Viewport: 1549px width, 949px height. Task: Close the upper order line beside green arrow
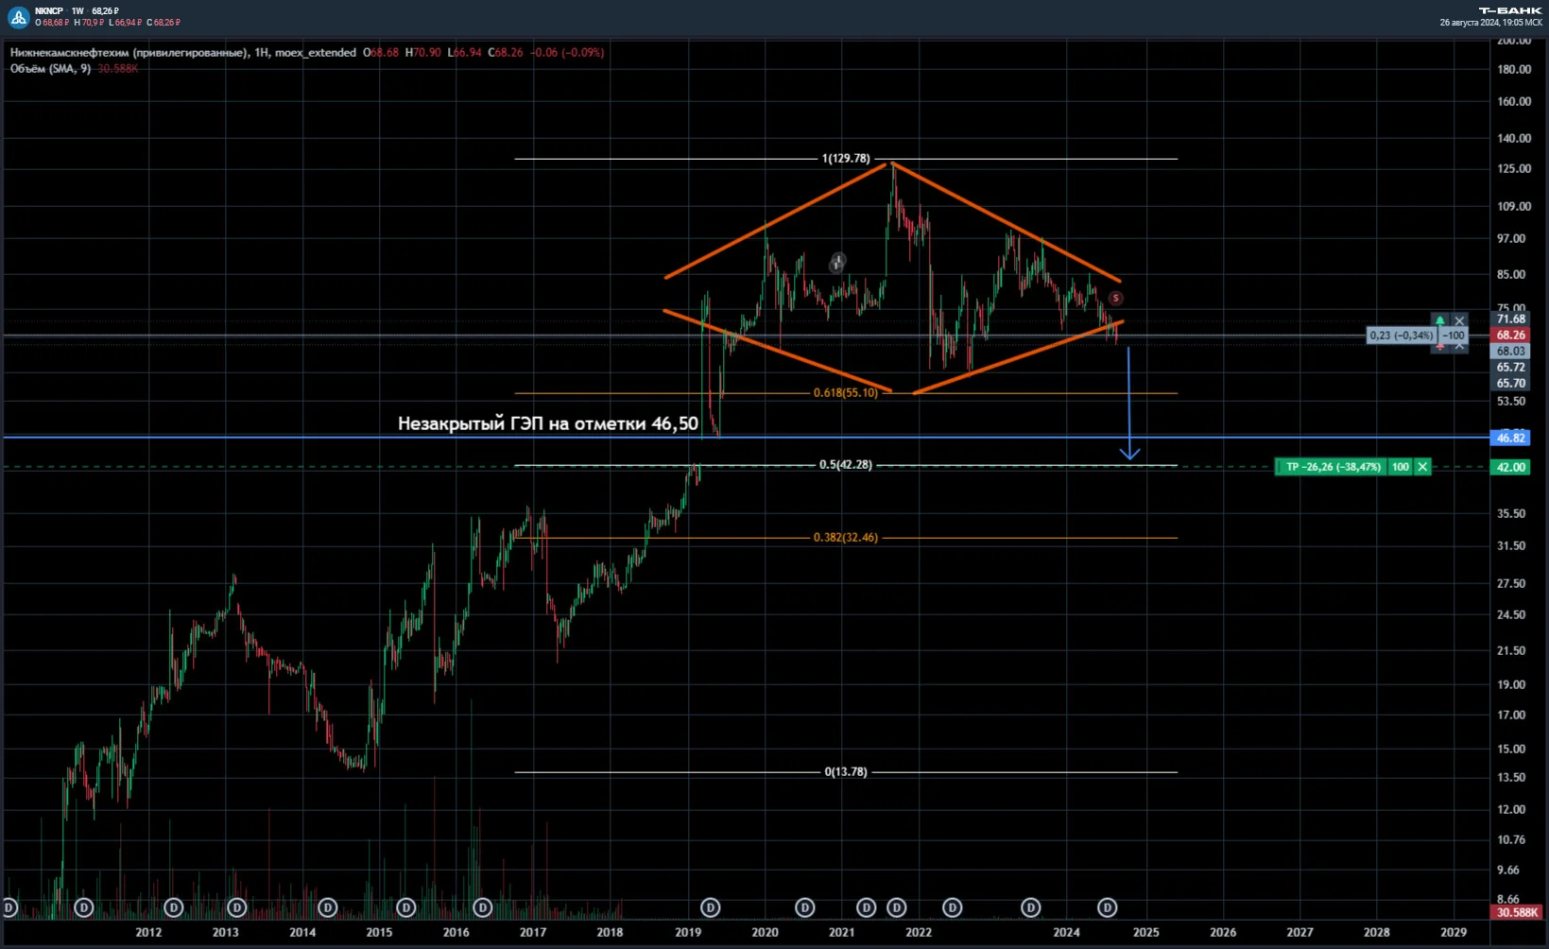click(1460, 321)
